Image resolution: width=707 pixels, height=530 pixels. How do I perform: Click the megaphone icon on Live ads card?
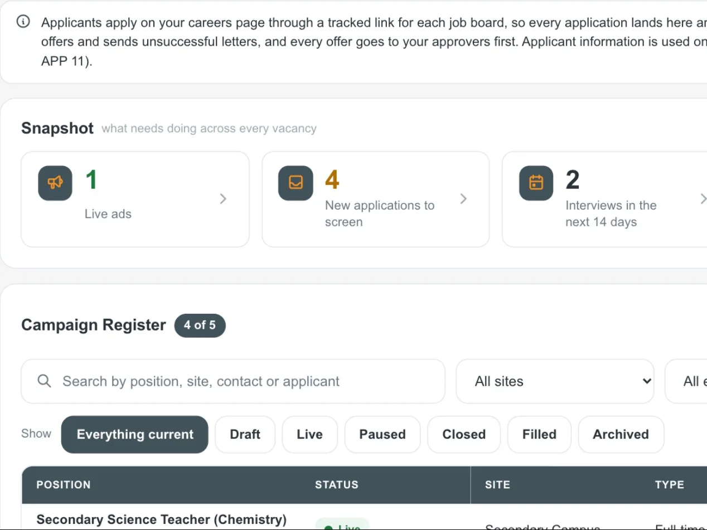(55, 183)
